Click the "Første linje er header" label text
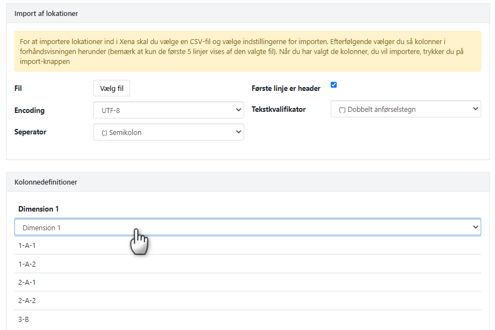Viewport: 495px width, 330px height. click(x=286, y=88)
